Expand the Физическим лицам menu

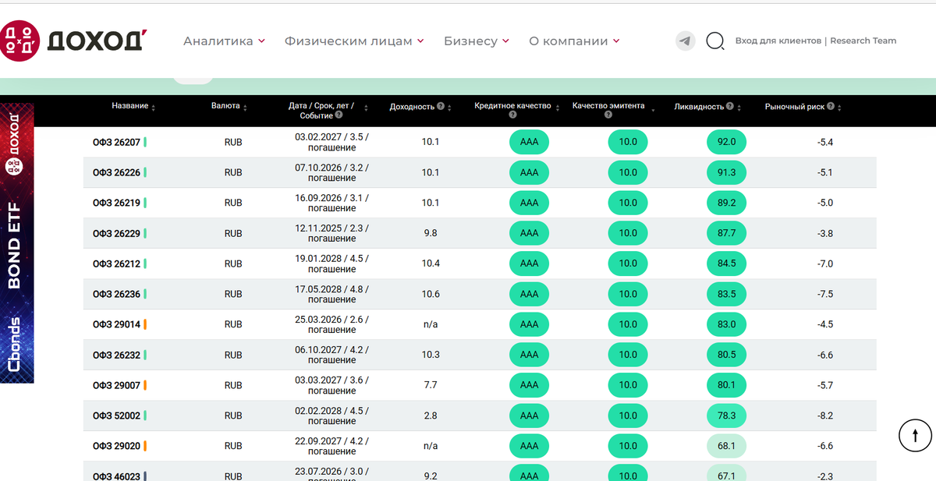click(x=354, y=41)
